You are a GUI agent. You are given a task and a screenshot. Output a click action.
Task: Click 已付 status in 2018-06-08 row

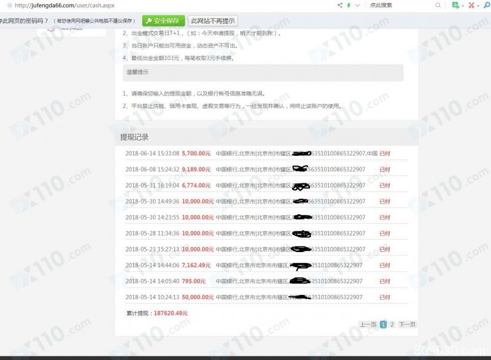[x=385, y=169]
